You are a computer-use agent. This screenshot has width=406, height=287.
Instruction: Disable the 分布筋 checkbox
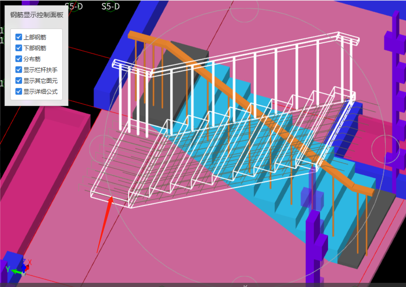19,59
